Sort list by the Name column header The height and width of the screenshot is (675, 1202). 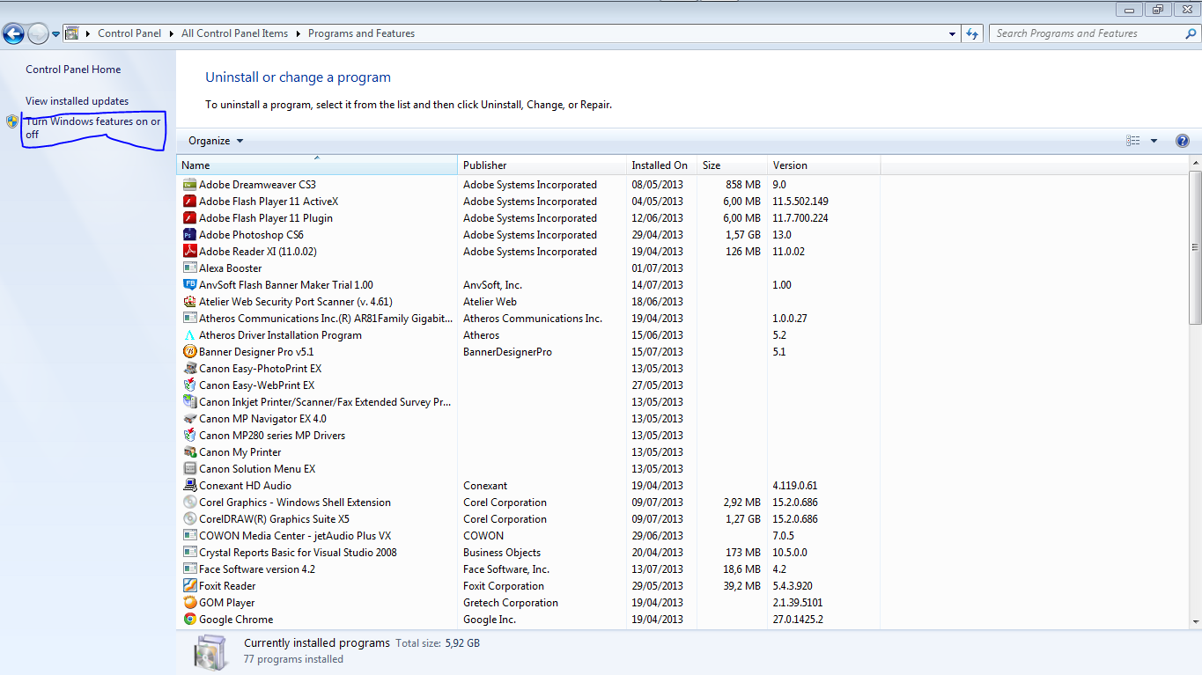pos(317,165)
